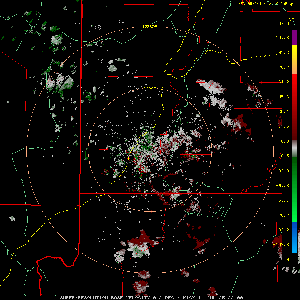This screenshot has width=300, height=300.
Task: Click the Super-Resolution Base Velocity caption text
Action: click(x=152, y=298)
